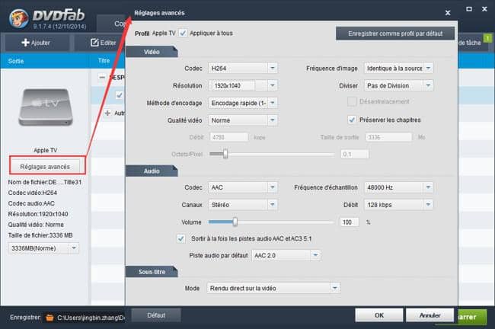Toggle Appliquer à tous checkbox
495x329 pixels.
(183, 33)
